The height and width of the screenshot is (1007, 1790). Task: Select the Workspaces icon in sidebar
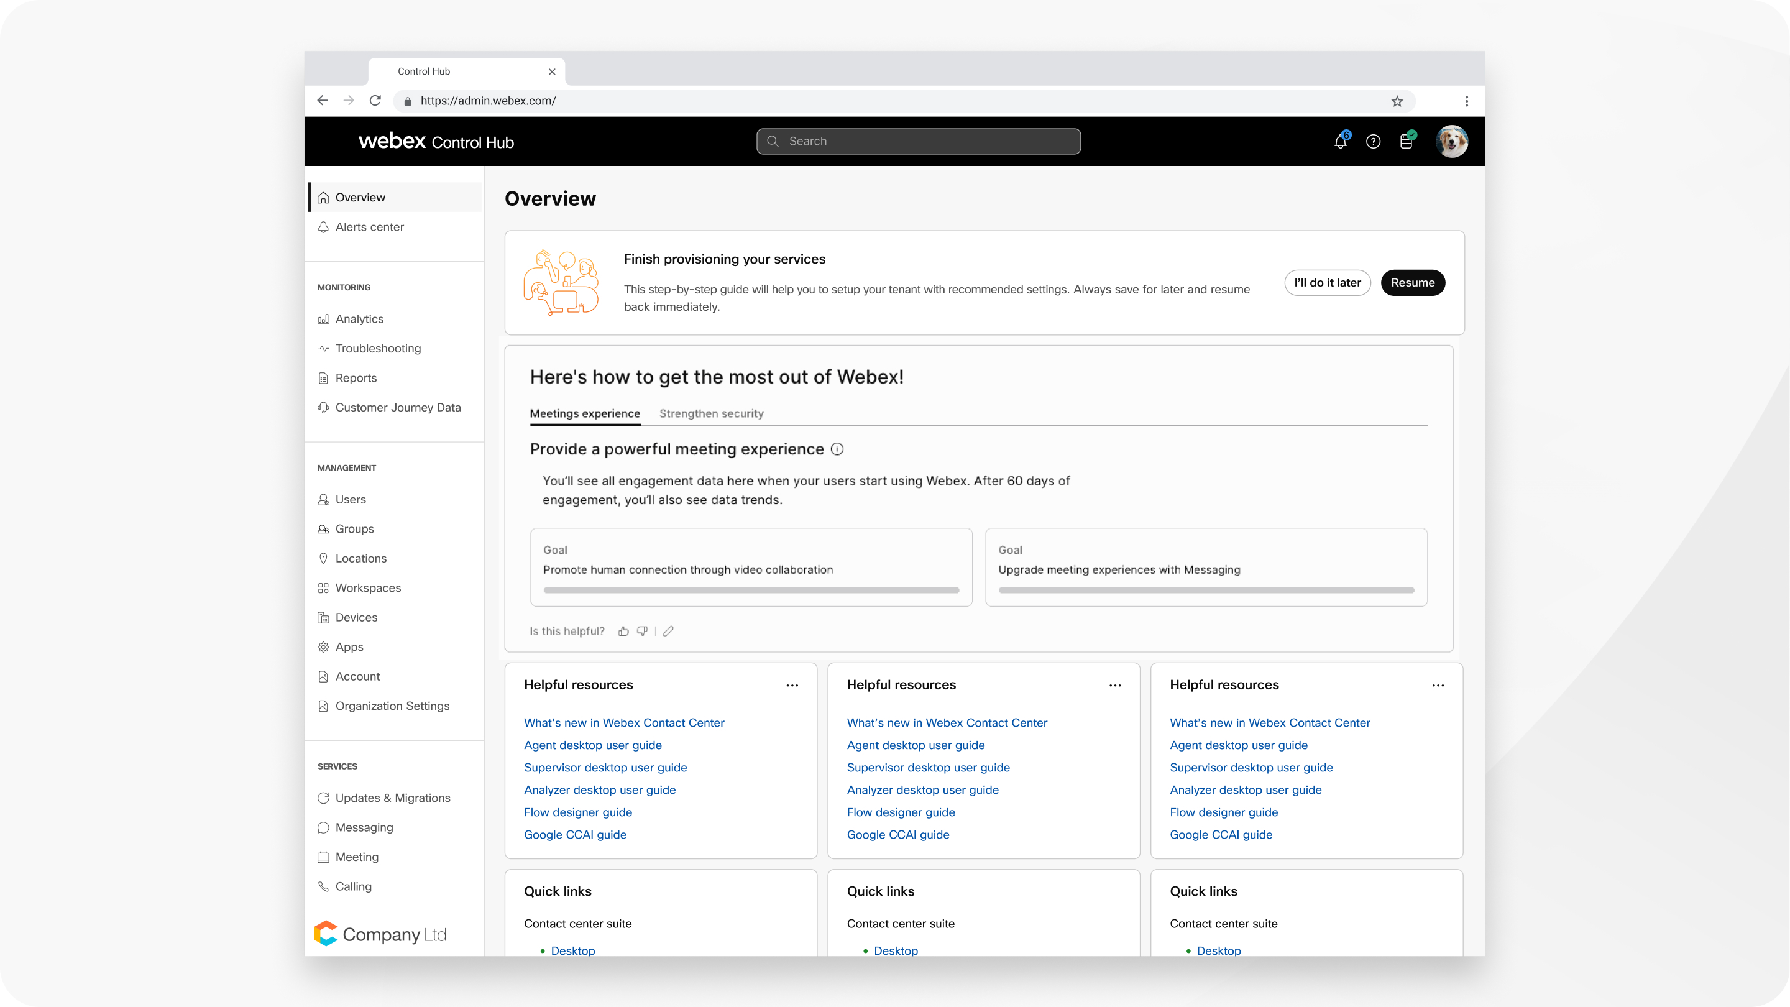[x=323, y=587]
